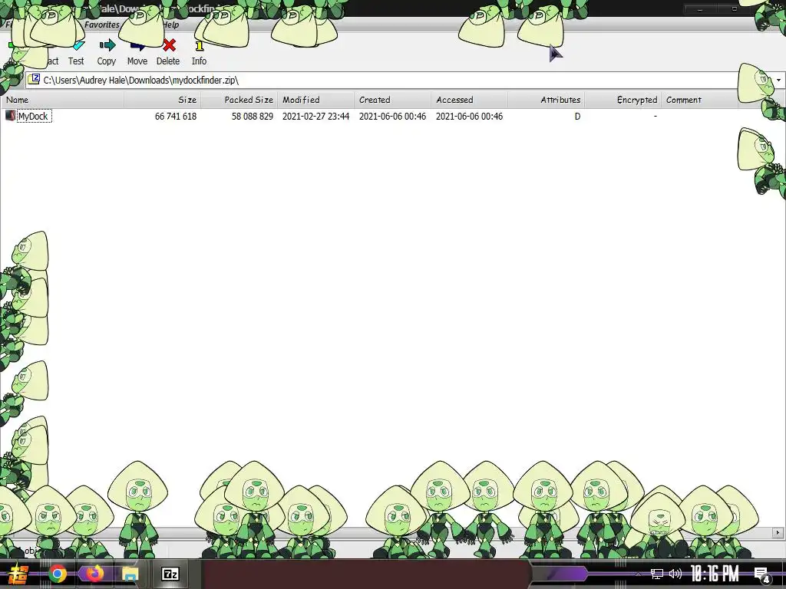Sort by the Modified column header
The width and height of the screenshot is (786, 589).
pos(315,100)
